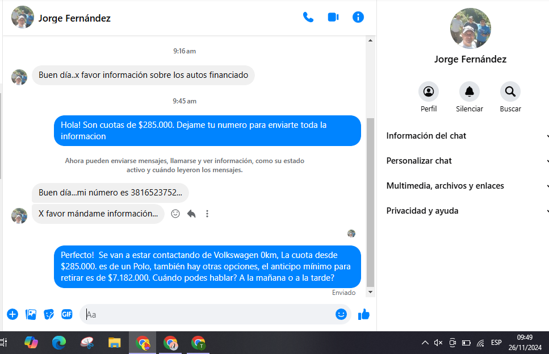549x354 pixels.
Task: Expand Multimedia, archivos y enlaces section
Action: tap(467, 186)
